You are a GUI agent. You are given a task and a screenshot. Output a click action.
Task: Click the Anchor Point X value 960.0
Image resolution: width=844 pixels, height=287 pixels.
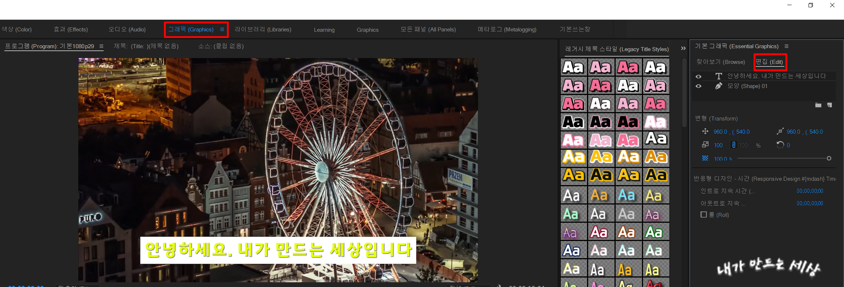click(793, 132)
